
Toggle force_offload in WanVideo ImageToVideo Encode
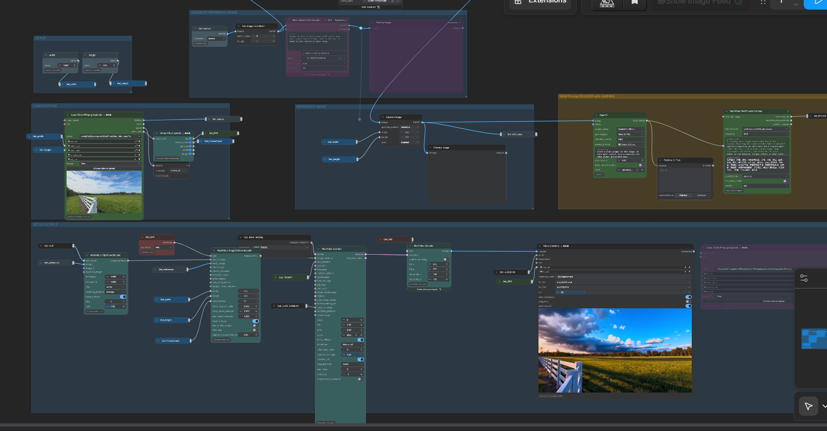point(255,321)
